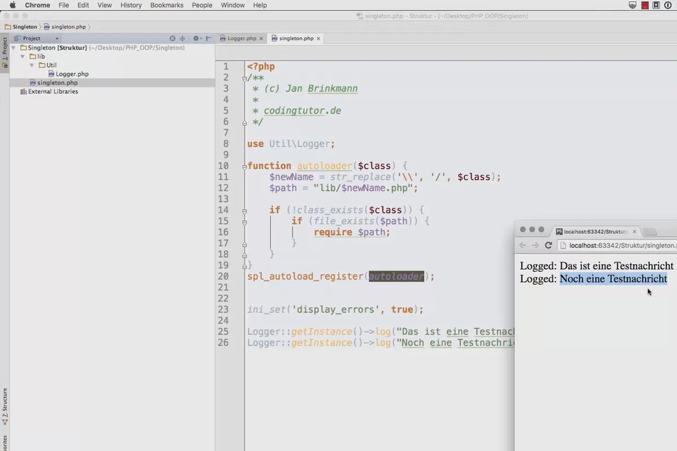Screen dimensions: 677x451
Task: Click the Chrome address bar URL
Action: tap(622, 245)
